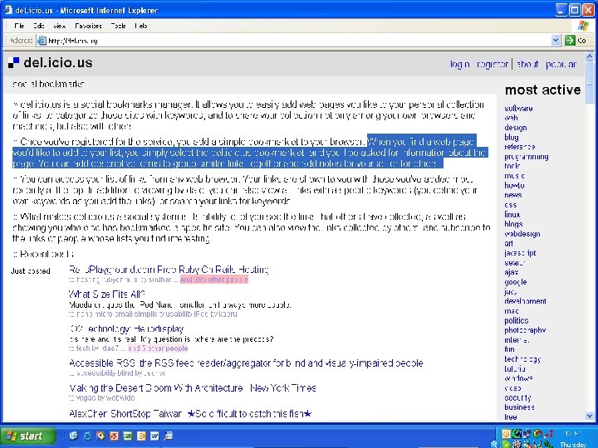Select the linux tag in the sidebar
598x448 pixels.
pos(512,215)
